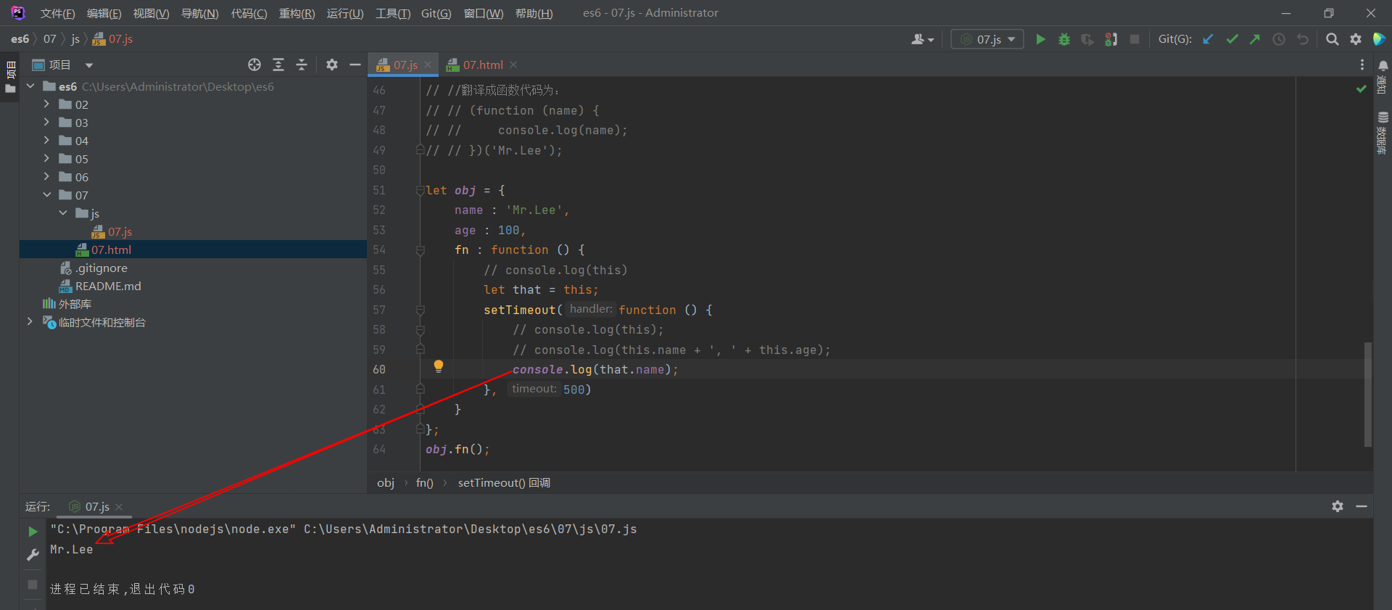
Task: Switch to the 07.html editor tab
Action: [x=483, y=65]
